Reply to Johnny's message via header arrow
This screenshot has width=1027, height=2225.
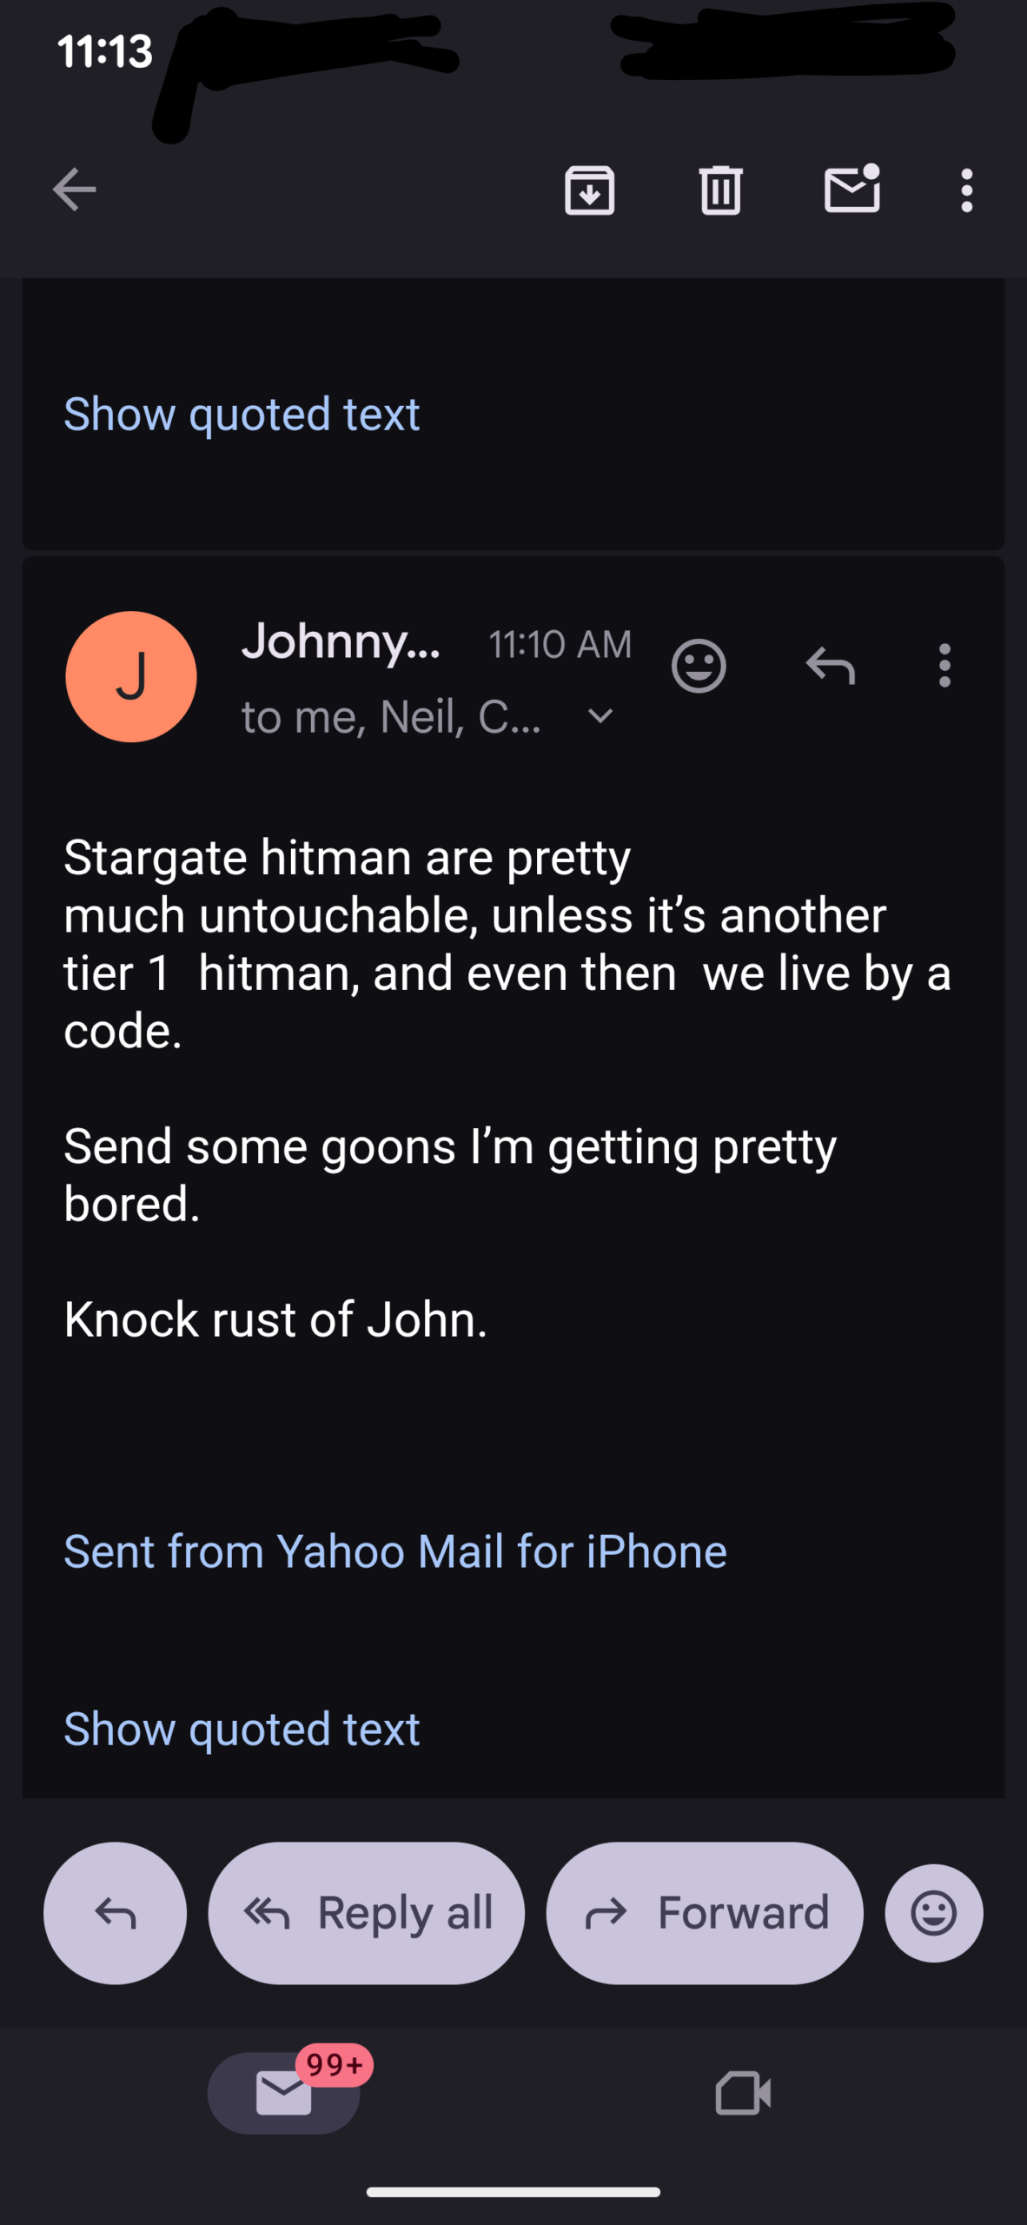(x=830, y=666)
